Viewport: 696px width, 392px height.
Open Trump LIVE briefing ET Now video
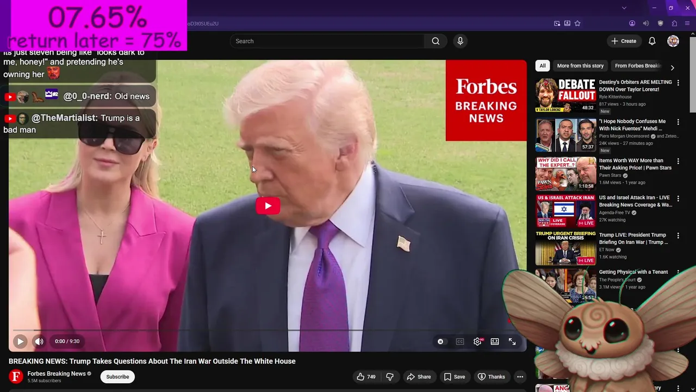point(633,238)
